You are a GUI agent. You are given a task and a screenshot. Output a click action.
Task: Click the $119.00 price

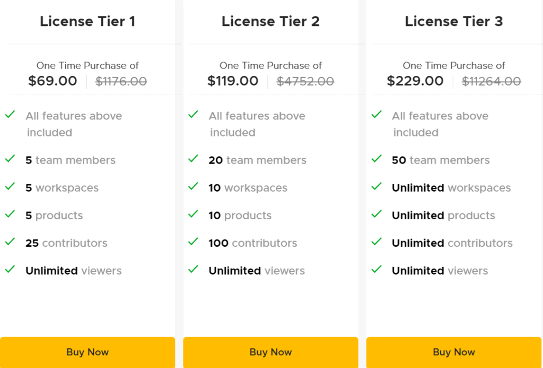pos(233,81)
